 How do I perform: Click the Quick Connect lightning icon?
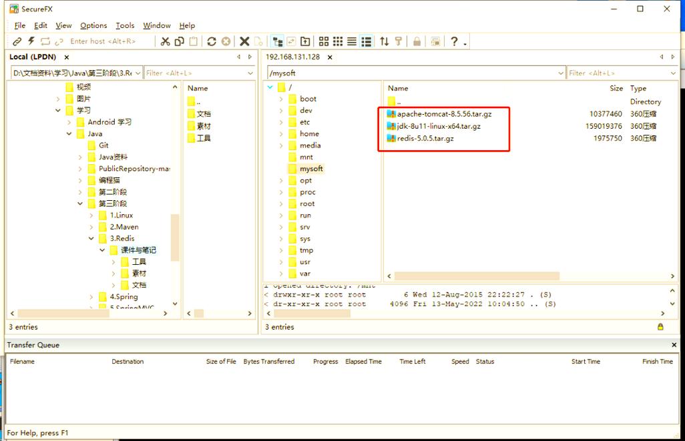coord(31,41)
